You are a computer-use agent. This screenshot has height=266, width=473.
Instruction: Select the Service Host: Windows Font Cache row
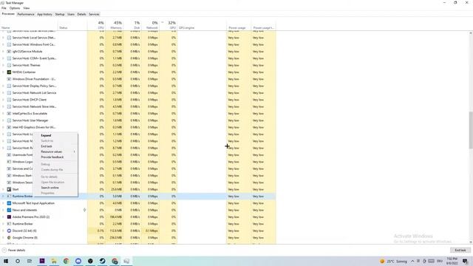pos(138,44)
